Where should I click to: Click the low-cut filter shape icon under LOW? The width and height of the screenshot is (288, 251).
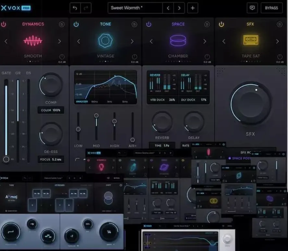click(77, 159)
